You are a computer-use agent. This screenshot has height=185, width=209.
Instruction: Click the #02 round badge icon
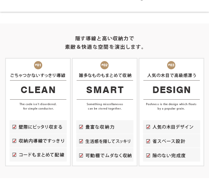click(x=104, y=65)
